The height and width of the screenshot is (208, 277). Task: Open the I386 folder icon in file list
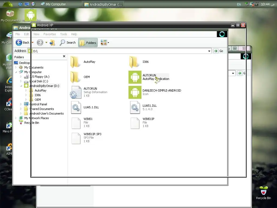point(134,62)
